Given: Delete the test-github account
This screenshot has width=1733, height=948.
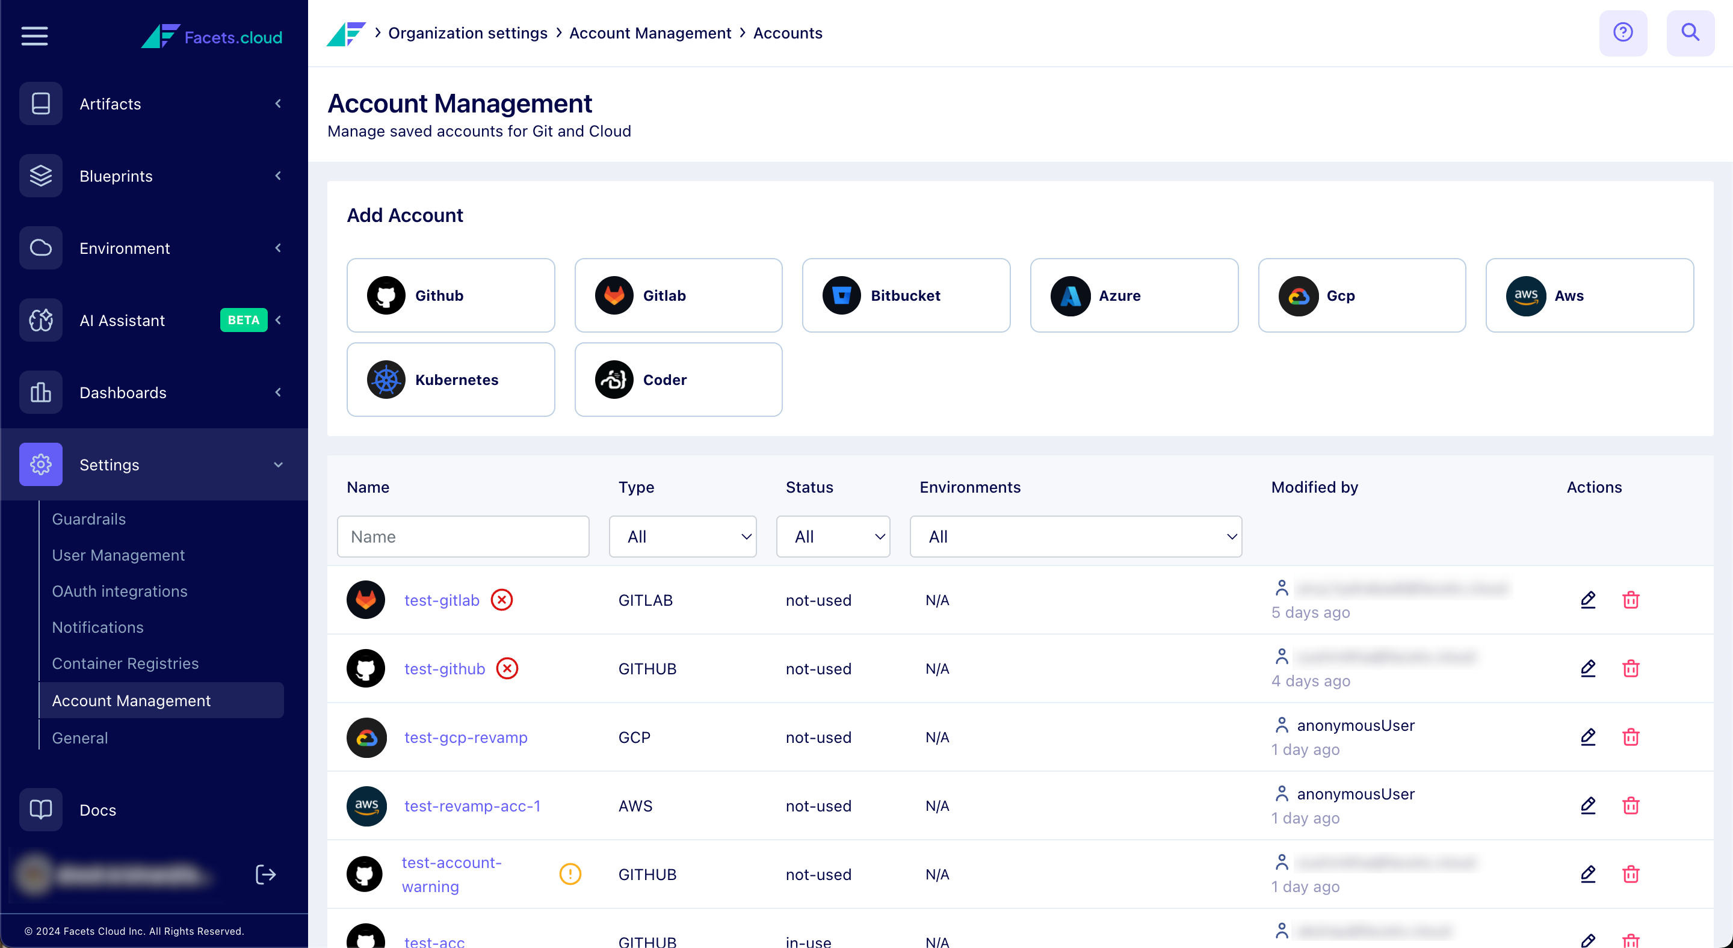Looking at the screenshot, I should pos(1631,668).
